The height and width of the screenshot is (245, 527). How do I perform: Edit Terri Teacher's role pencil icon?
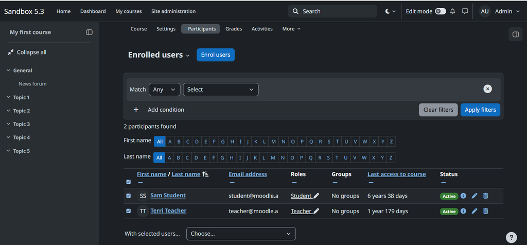tap(317, 211)
